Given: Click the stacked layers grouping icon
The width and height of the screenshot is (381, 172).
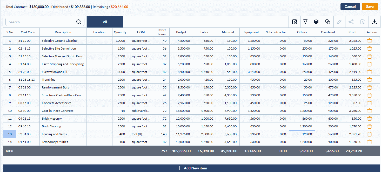Looking at the screenshot, I should (316, 22).
